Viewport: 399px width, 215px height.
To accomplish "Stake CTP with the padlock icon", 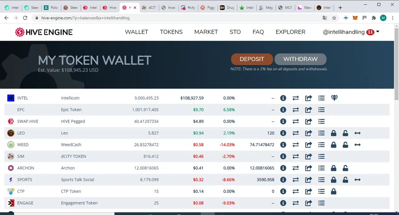I will [334, 191].
